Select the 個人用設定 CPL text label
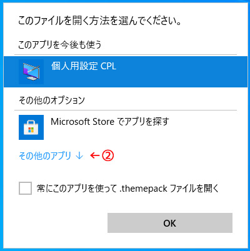The image size is (250, 251). [x=84, y=66]
